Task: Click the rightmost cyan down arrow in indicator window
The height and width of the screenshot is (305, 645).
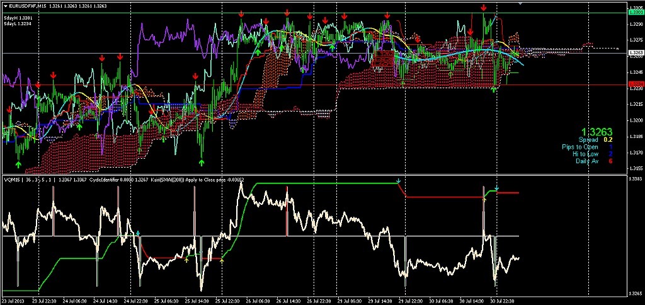Action: [x=496, y=188]
